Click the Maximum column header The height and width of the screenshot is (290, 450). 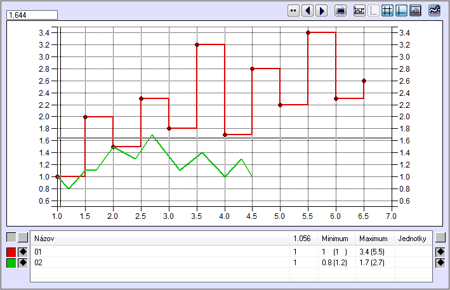[x=374, y=239]
